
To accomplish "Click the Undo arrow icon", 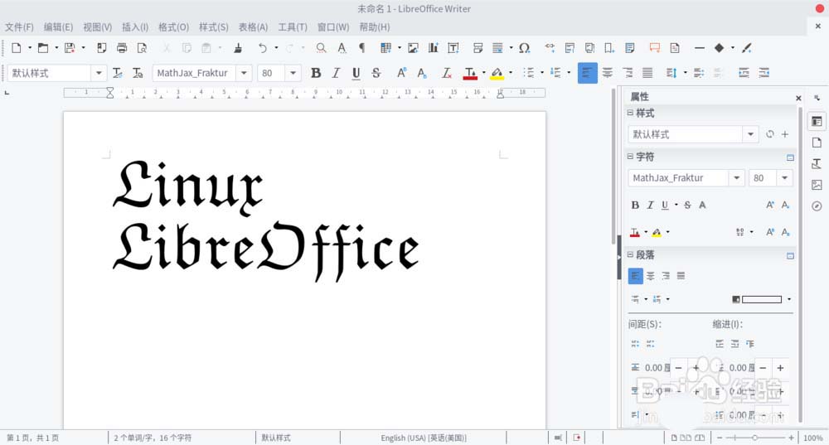I will pos(263,48).
